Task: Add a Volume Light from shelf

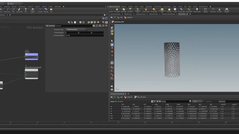Action: (x=146, y=10)
